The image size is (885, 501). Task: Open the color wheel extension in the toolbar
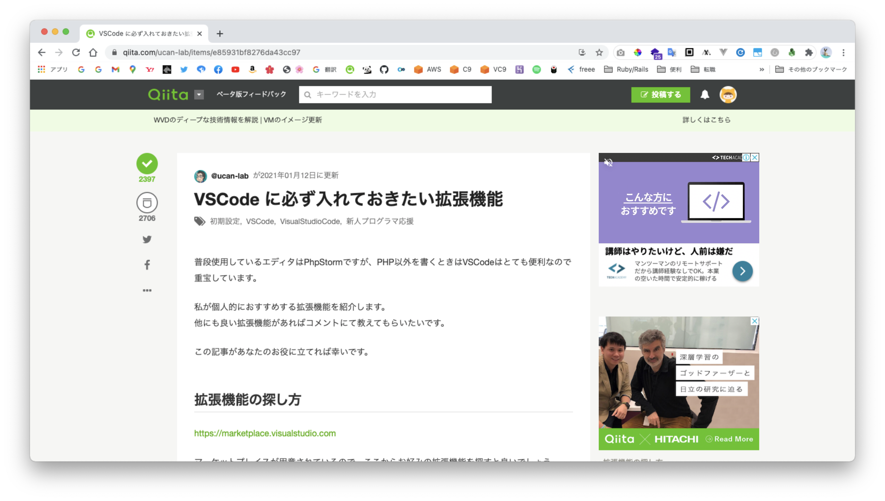point(638,52)
